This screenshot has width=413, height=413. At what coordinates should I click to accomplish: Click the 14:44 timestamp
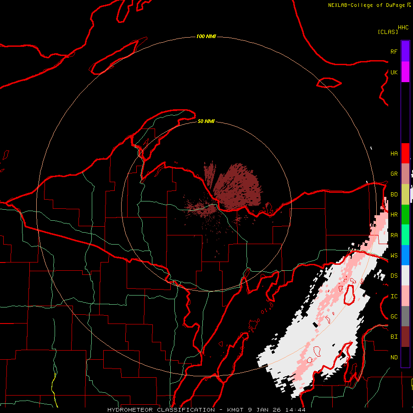296,410
